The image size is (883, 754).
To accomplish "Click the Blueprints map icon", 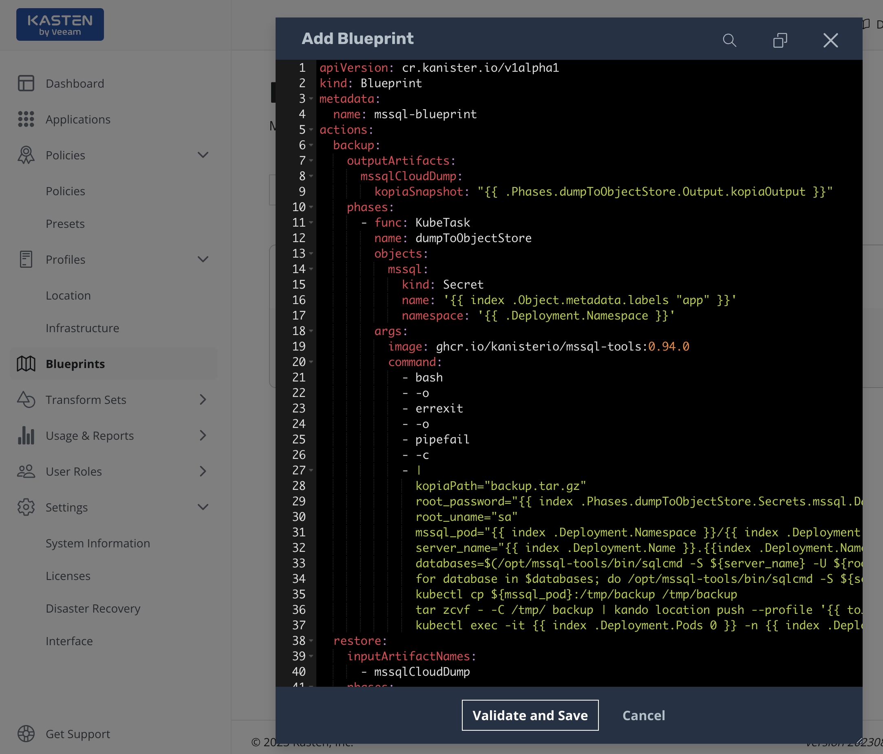I will click(x=26, y=364).
